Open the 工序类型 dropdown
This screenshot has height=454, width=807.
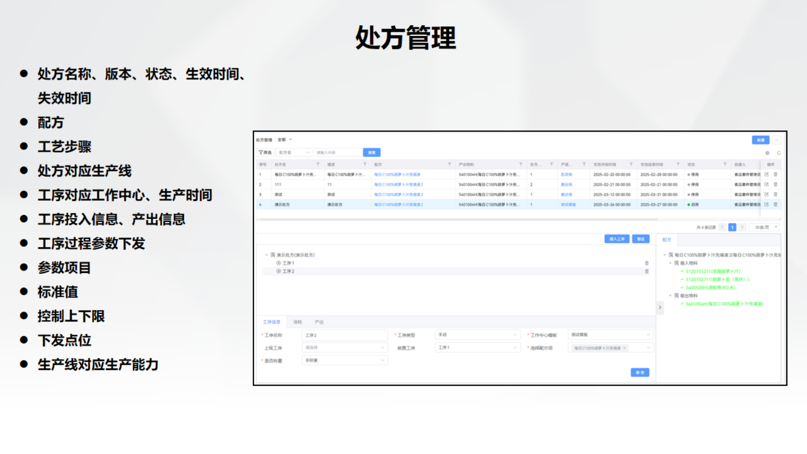[x=477, y=335]
